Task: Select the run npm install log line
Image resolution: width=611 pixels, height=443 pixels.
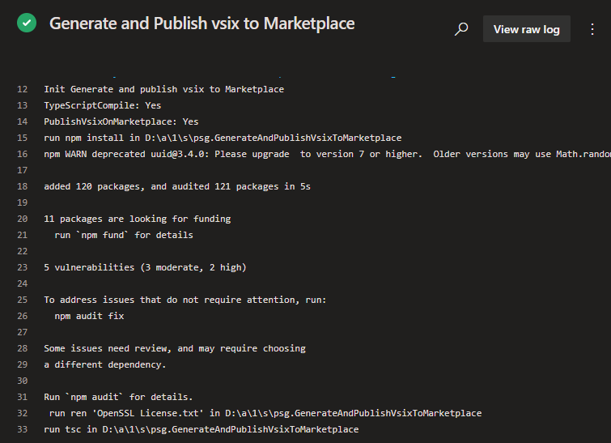Action: (x=223, y=138)
